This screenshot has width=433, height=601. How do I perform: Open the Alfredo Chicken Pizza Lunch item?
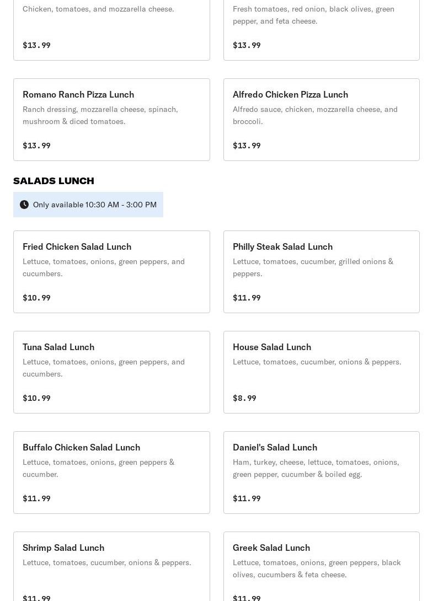tap(321, 120)
